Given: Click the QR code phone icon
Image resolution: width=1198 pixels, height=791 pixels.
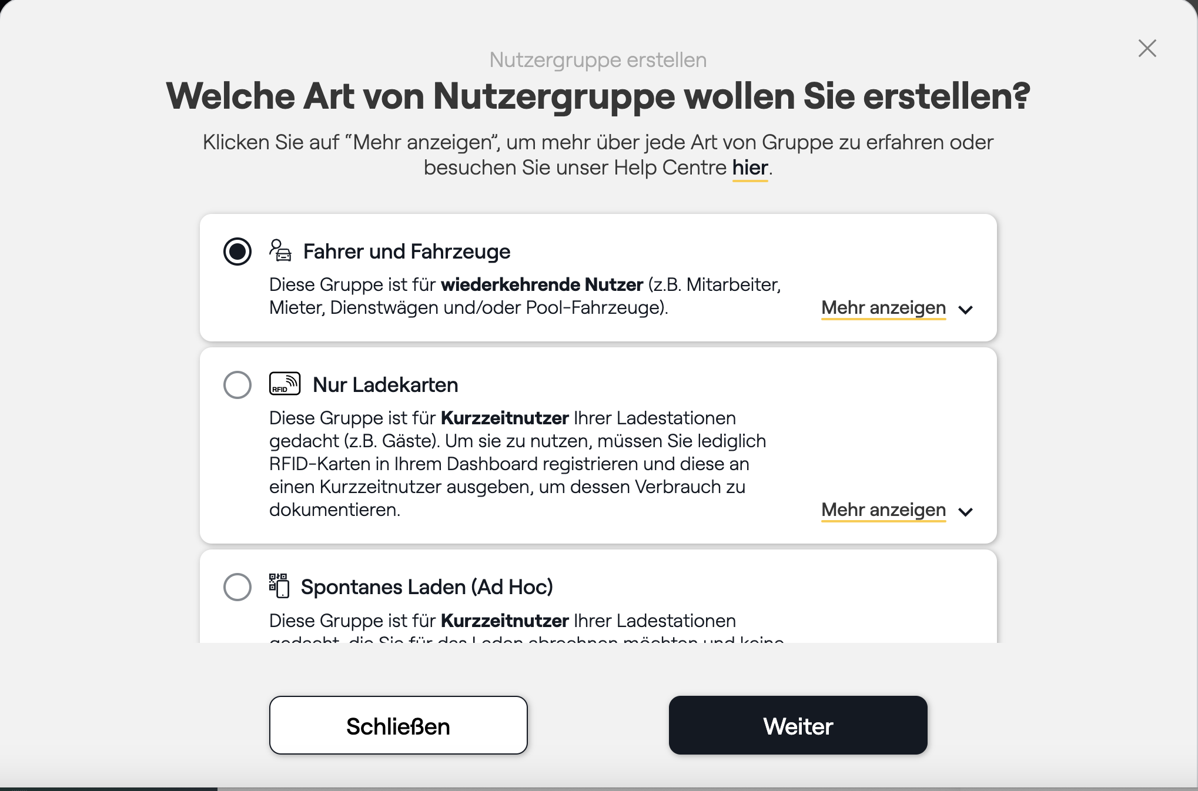Looking at the screenshot, I should (279, 586).
